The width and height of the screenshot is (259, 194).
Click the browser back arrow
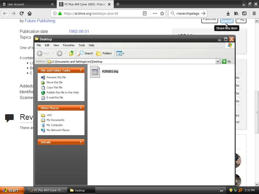pyautogui.click(x=5, y=13)
